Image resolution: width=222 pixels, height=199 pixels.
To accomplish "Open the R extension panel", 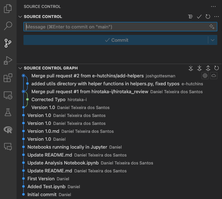I will tap(8, 130).
